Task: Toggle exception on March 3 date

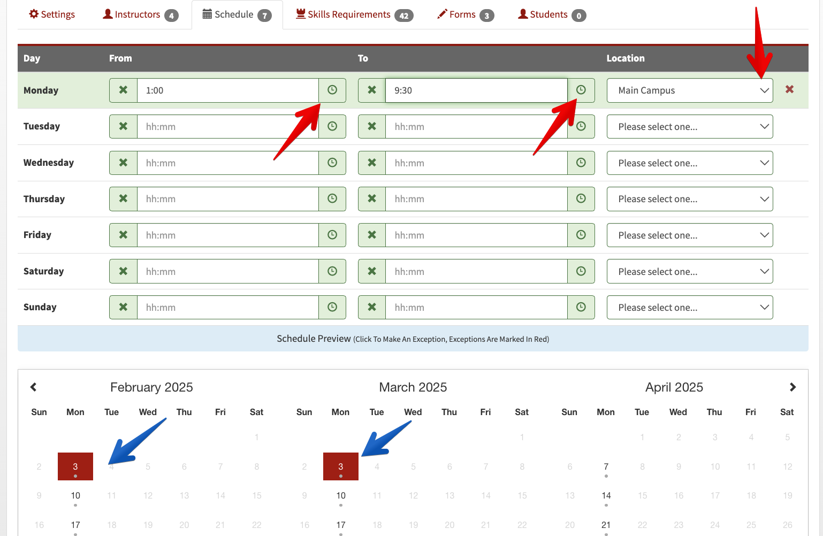Action: click(x=341, y=466)
